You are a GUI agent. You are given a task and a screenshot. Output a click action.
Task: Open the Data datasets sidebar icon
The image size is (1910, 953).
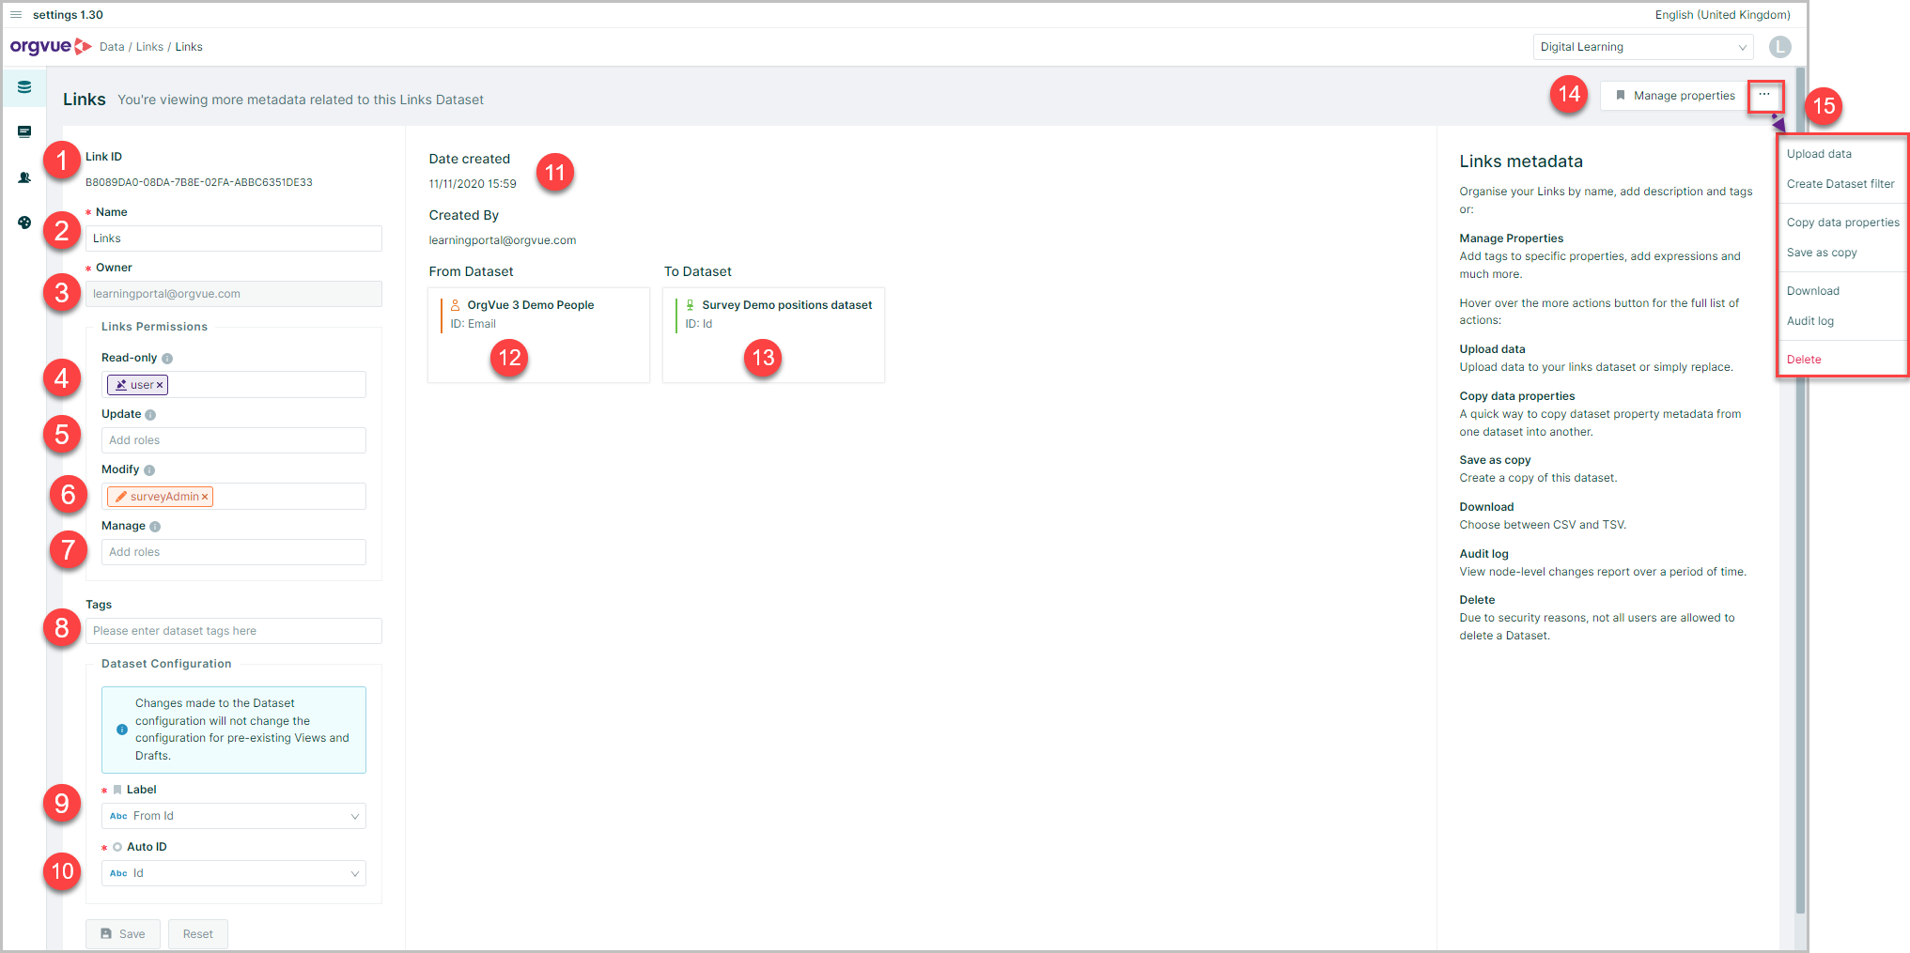click(x=24, y=87)
